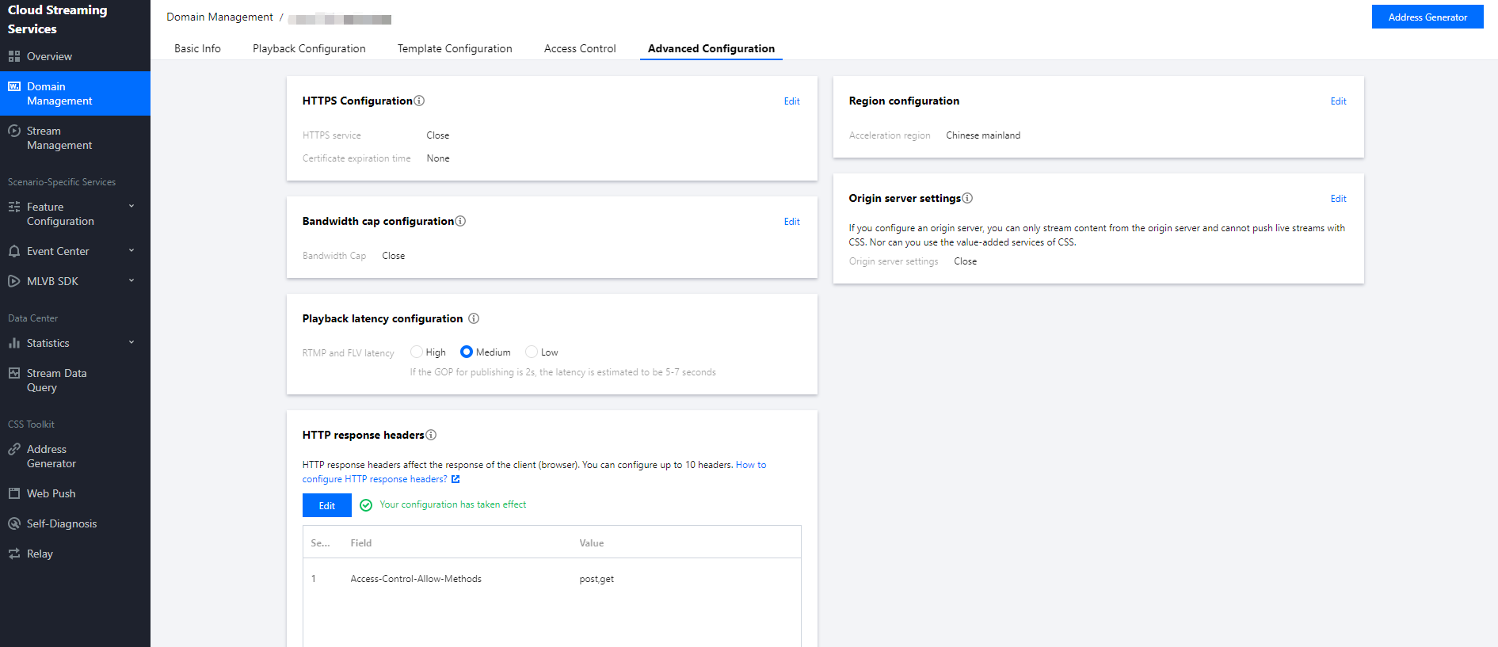Expand the MLVB SDK submenu

point(132,281)
